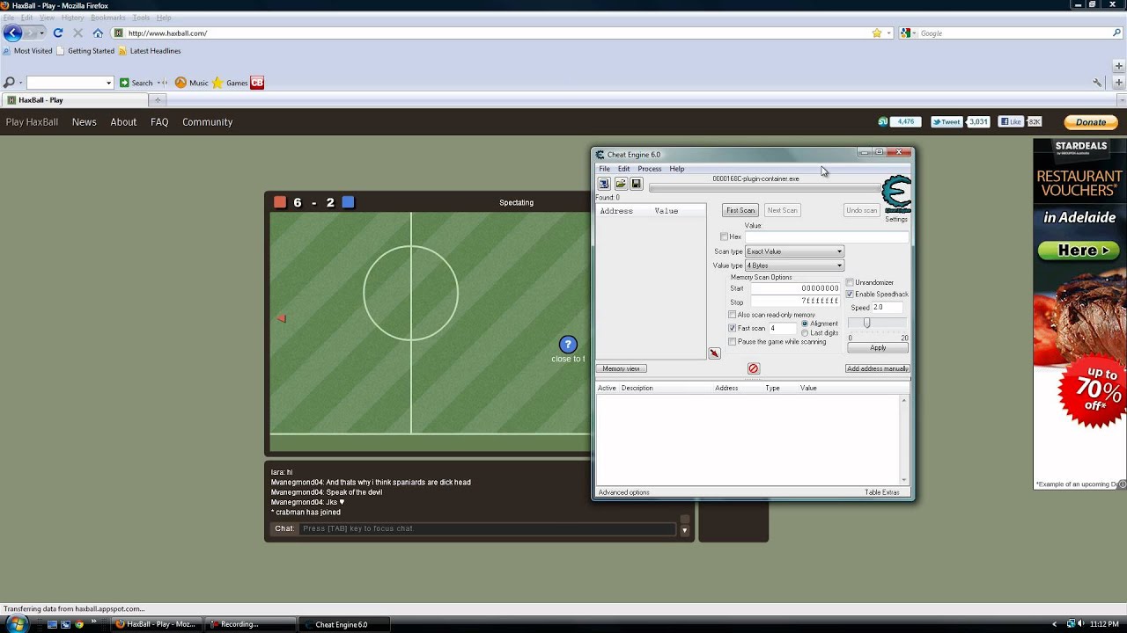Click the Windows Start orb

click(17, 624)
